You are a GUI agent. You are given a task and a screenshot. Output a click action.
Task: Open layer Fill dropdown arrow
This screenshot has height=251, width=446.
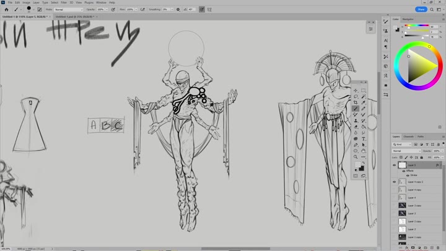pyautogui.click(x=442, y=157)
